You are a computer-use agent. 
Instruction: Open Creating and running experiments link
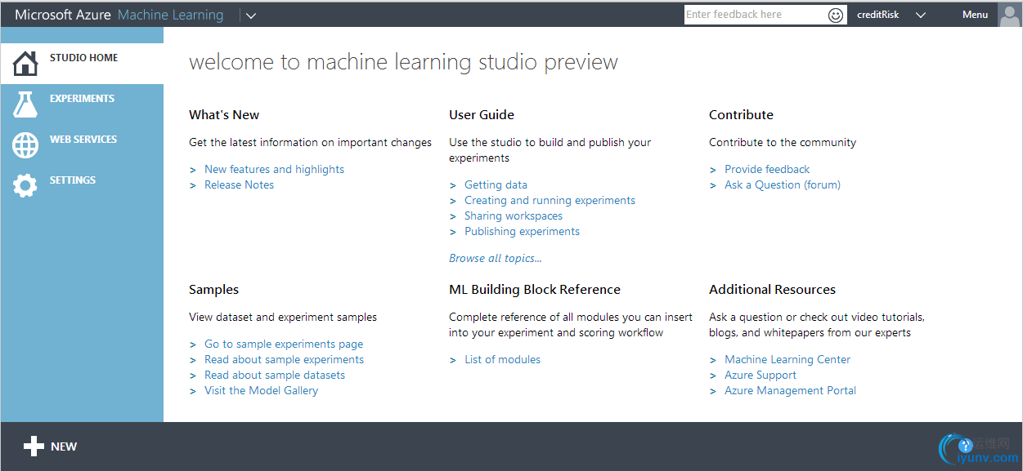[x=550, y=200]
